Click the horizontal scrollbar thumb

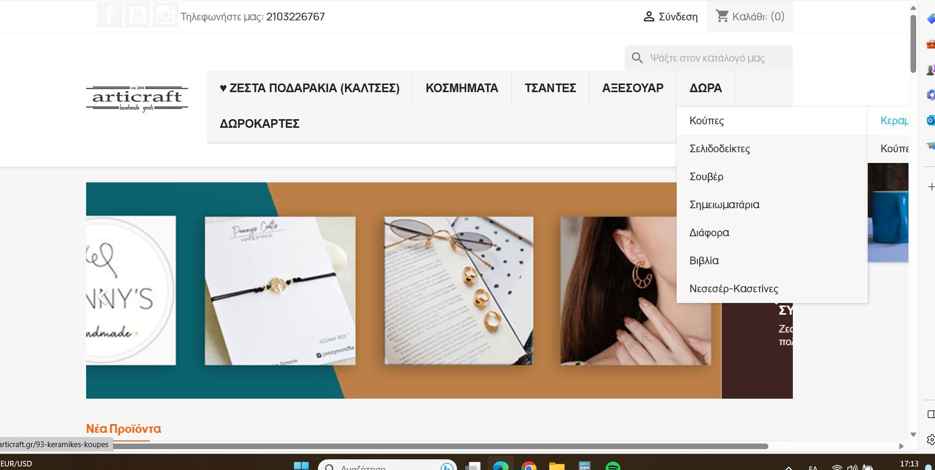coord(441,446)
